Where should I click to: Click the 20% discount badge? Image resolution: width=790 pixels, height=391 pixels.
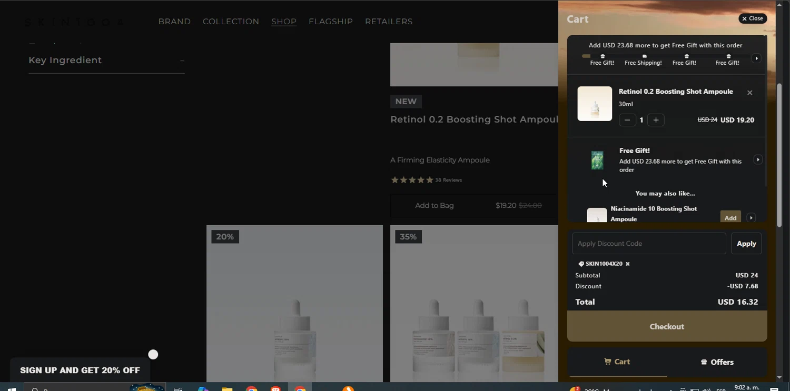tap(225, 237)
